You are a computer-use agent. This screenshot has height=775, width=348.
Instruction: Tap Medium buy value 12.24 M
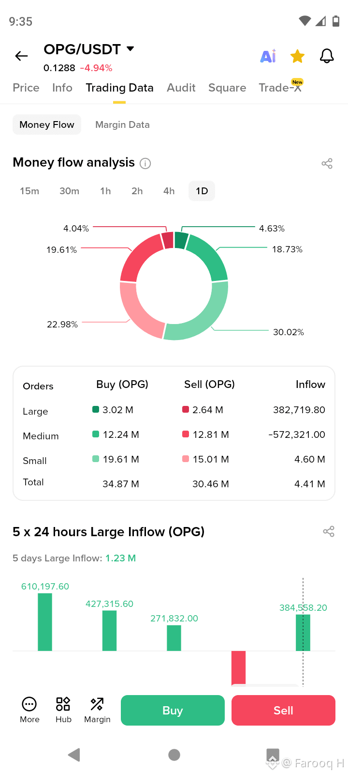tap(121, 434)
